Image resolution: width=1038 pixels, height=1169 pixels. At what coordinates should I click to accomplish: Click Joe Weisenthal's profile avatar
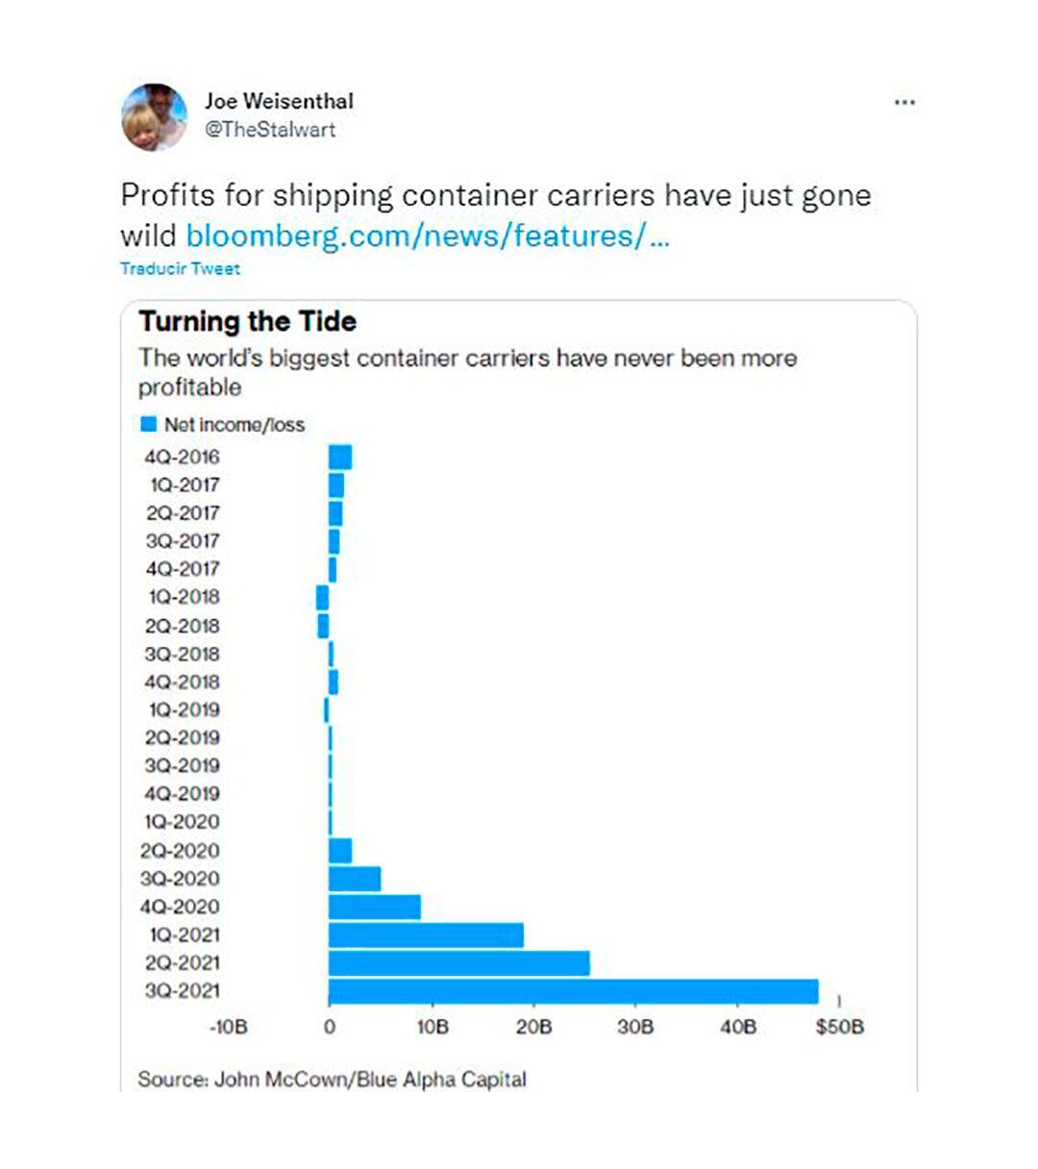[154, 116]
